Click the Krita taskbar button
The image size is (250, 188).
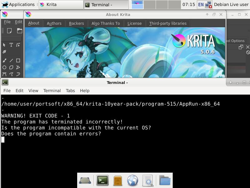61,5
